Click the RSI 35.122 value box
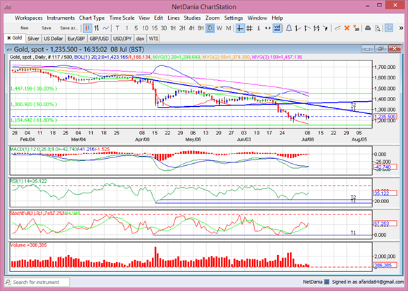 click(385, 193)
